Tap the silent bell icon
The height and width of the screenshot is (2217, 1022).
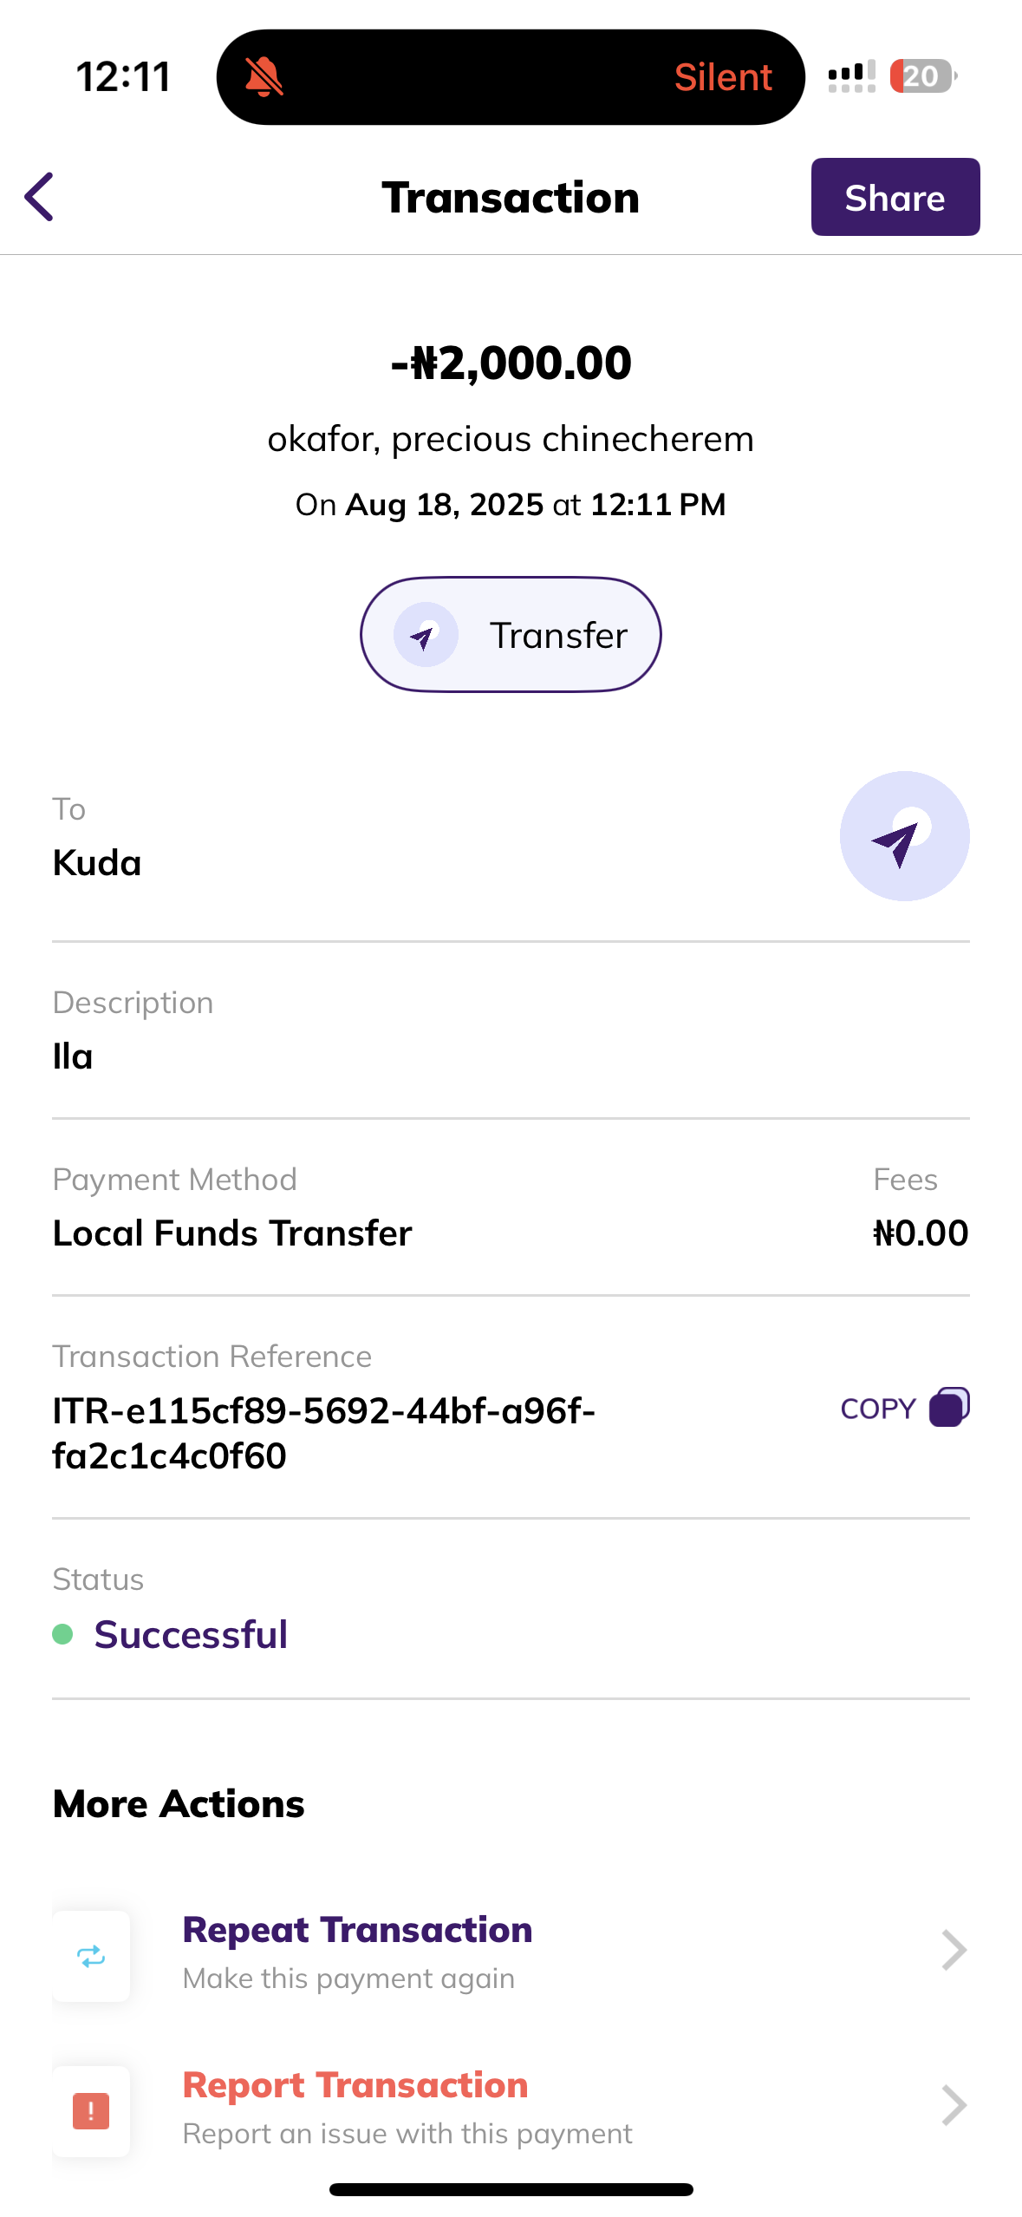point(264,77)
